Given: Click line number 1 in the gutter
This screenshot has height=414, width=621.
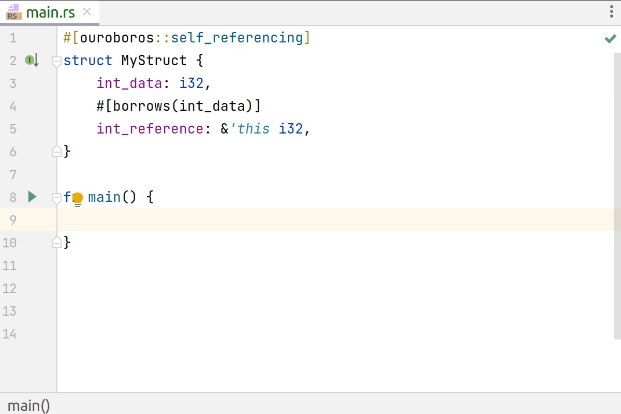Looking at the screenshot, I should click(x=13, y=38).
